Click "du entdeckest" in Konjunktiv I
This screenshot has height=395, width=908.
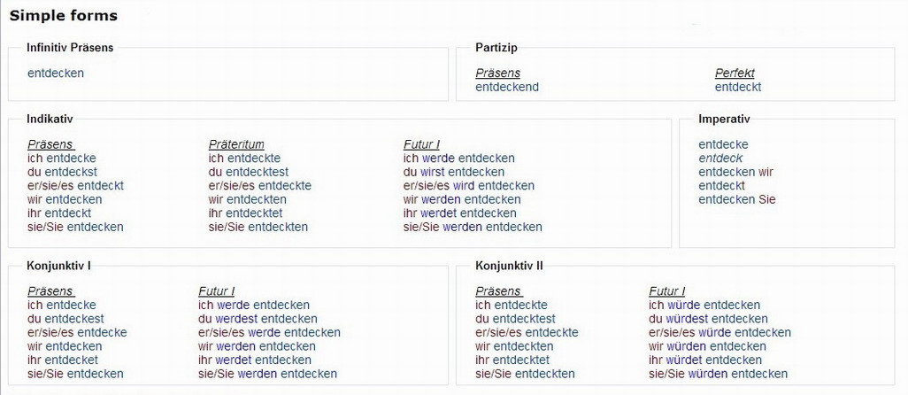click(65, 319)
